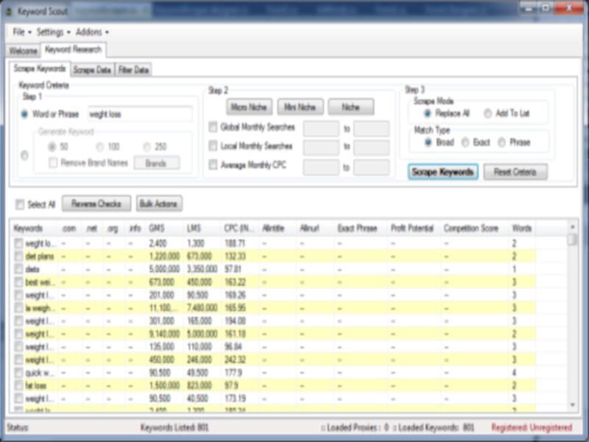Click the Word or Phrase input field
This screenshot has width=589, height=442.
coord(140,114)
